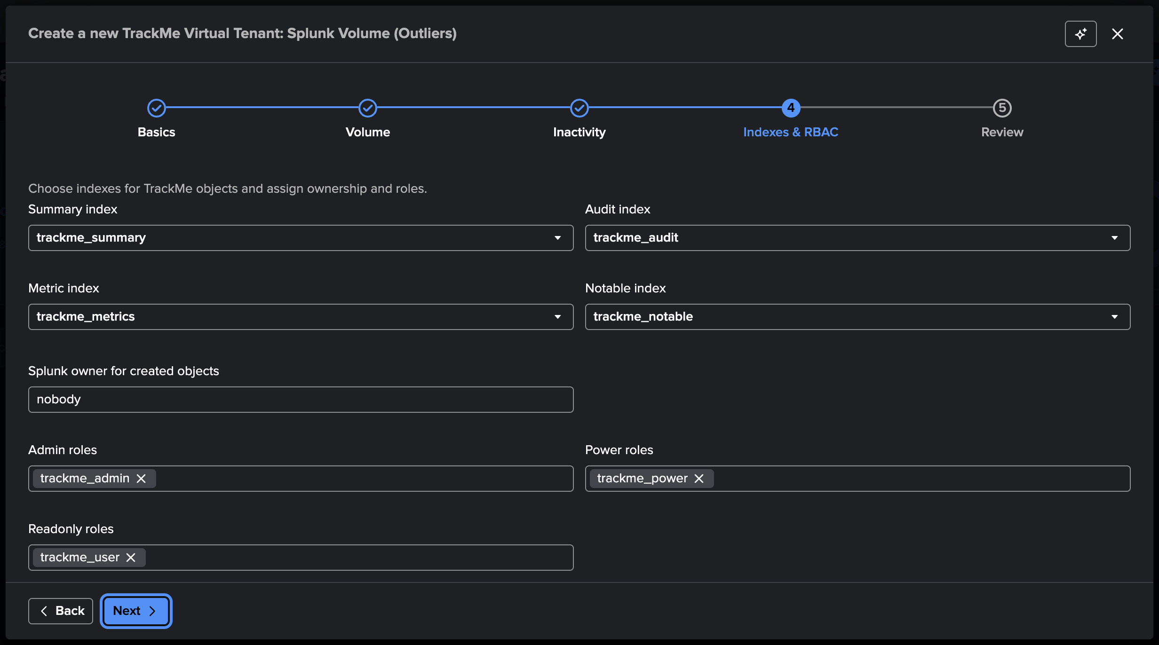The image size is (1159, 645).
Task: Click the dialog title Create a new TrackMe Virtual Tenant
Action: [242, 33]
